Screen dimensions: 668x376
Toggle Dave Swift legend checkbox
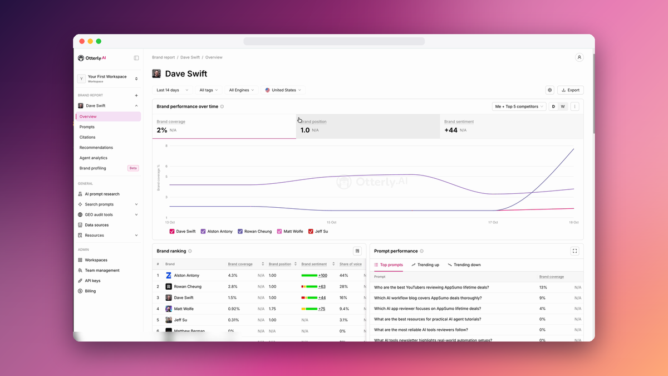click(x=172, y=231)
